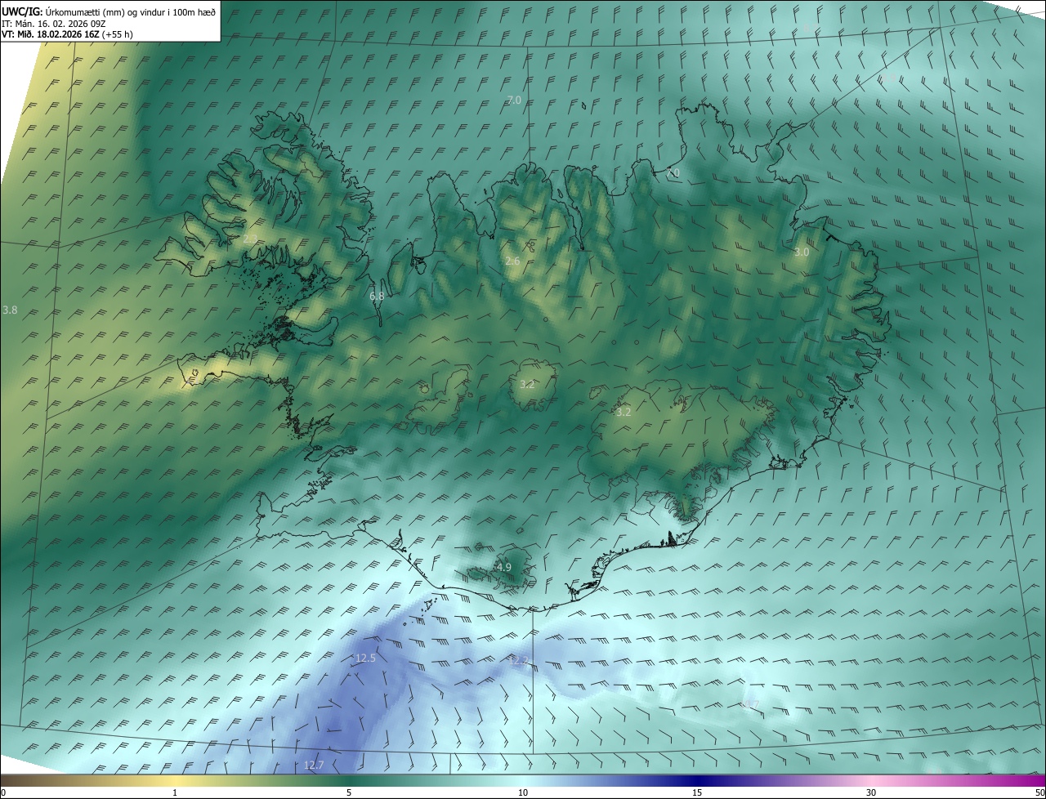Image resolution: width=1046 pixels, height=799 pixels.
Task: Click the 7.0 label over the sea north of Iceland
Action: click(514, 100)
